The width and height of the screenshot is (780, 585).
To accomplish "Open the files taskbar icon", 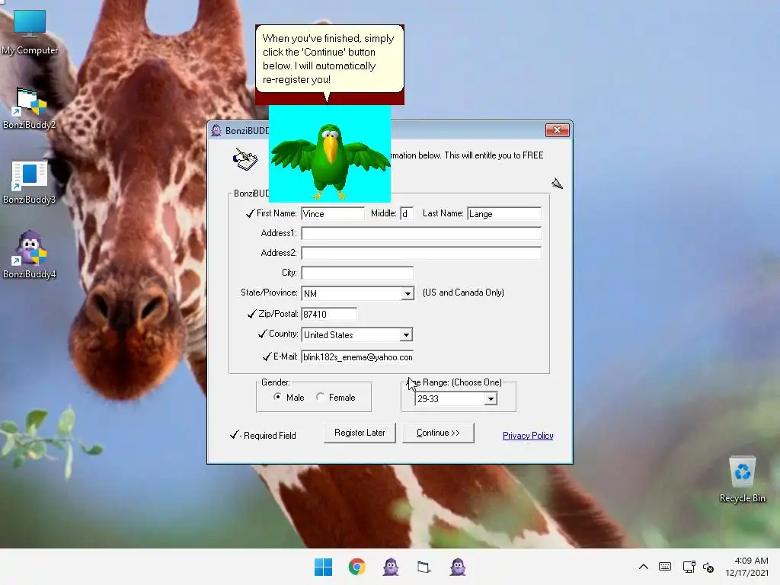I will click(x=424, y=567).
